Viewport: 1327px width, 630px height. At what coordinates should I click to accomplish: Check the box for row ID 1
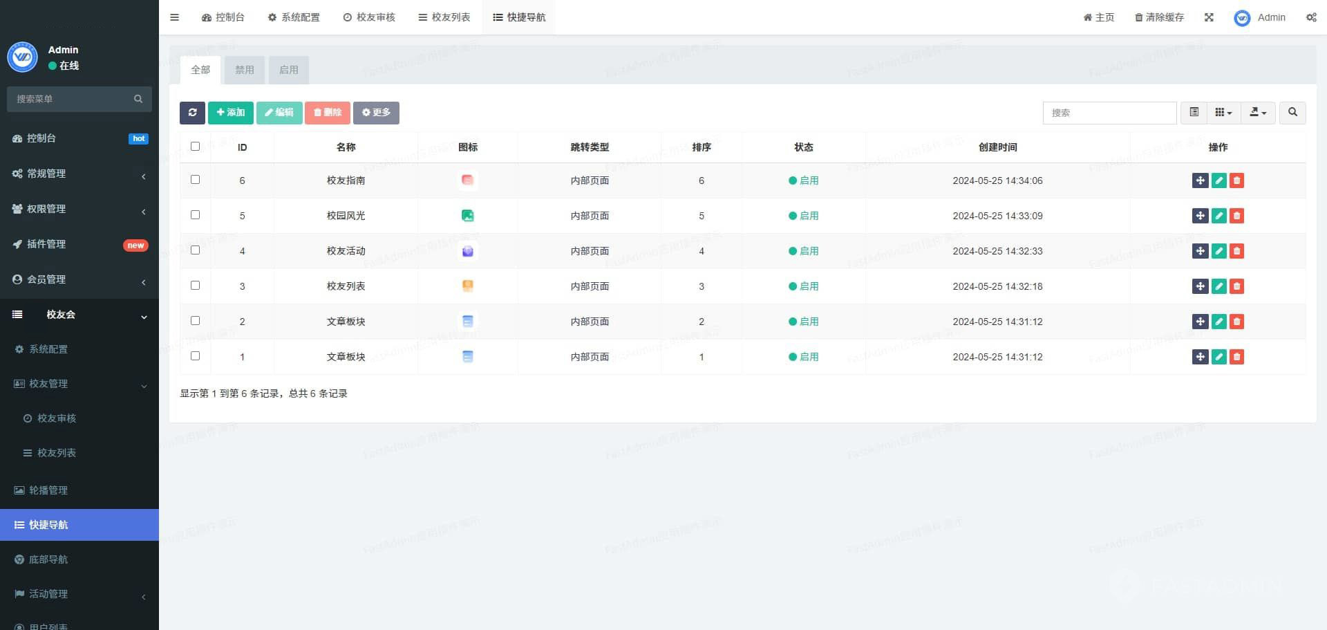pos(195,355)
